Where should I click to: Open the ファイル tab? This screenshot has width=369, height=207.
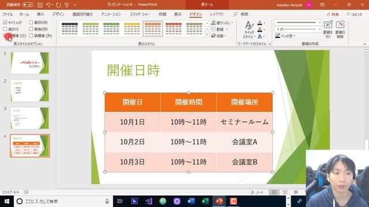pos(7,14)
